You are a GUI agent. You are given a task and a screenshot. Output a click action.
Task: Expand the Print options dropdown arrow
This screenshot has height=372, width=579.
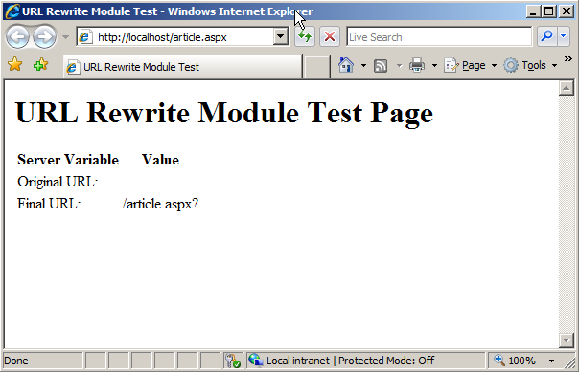pyautogui.click(x=434, y=66)
